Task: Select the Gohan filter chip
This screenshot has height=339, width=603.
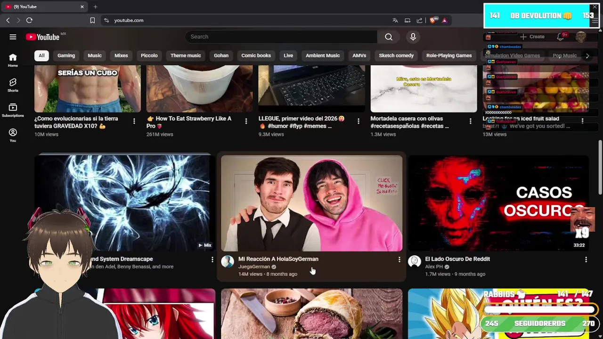Action: tap(221, 56)
